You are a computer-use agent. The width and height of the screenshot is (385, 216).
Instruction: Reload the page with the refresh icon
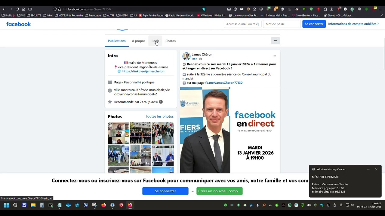[17, 9]
